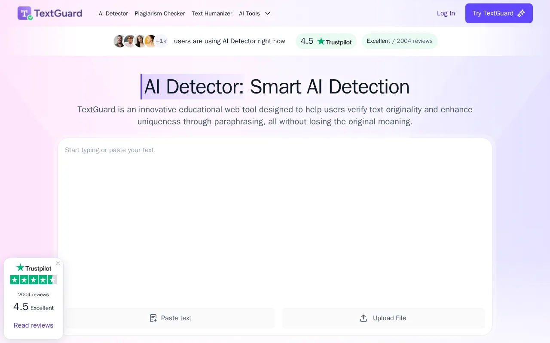
Task: Open the AI Detector nav item
Action: [113, 13]
